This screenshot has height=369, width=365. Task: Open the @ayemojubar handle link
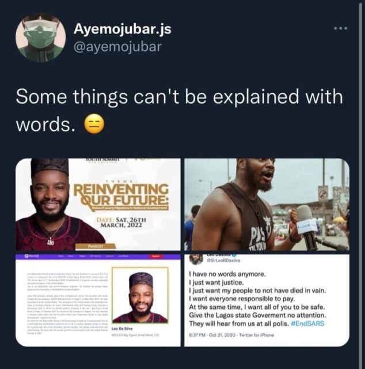click(x=117, y=47)
